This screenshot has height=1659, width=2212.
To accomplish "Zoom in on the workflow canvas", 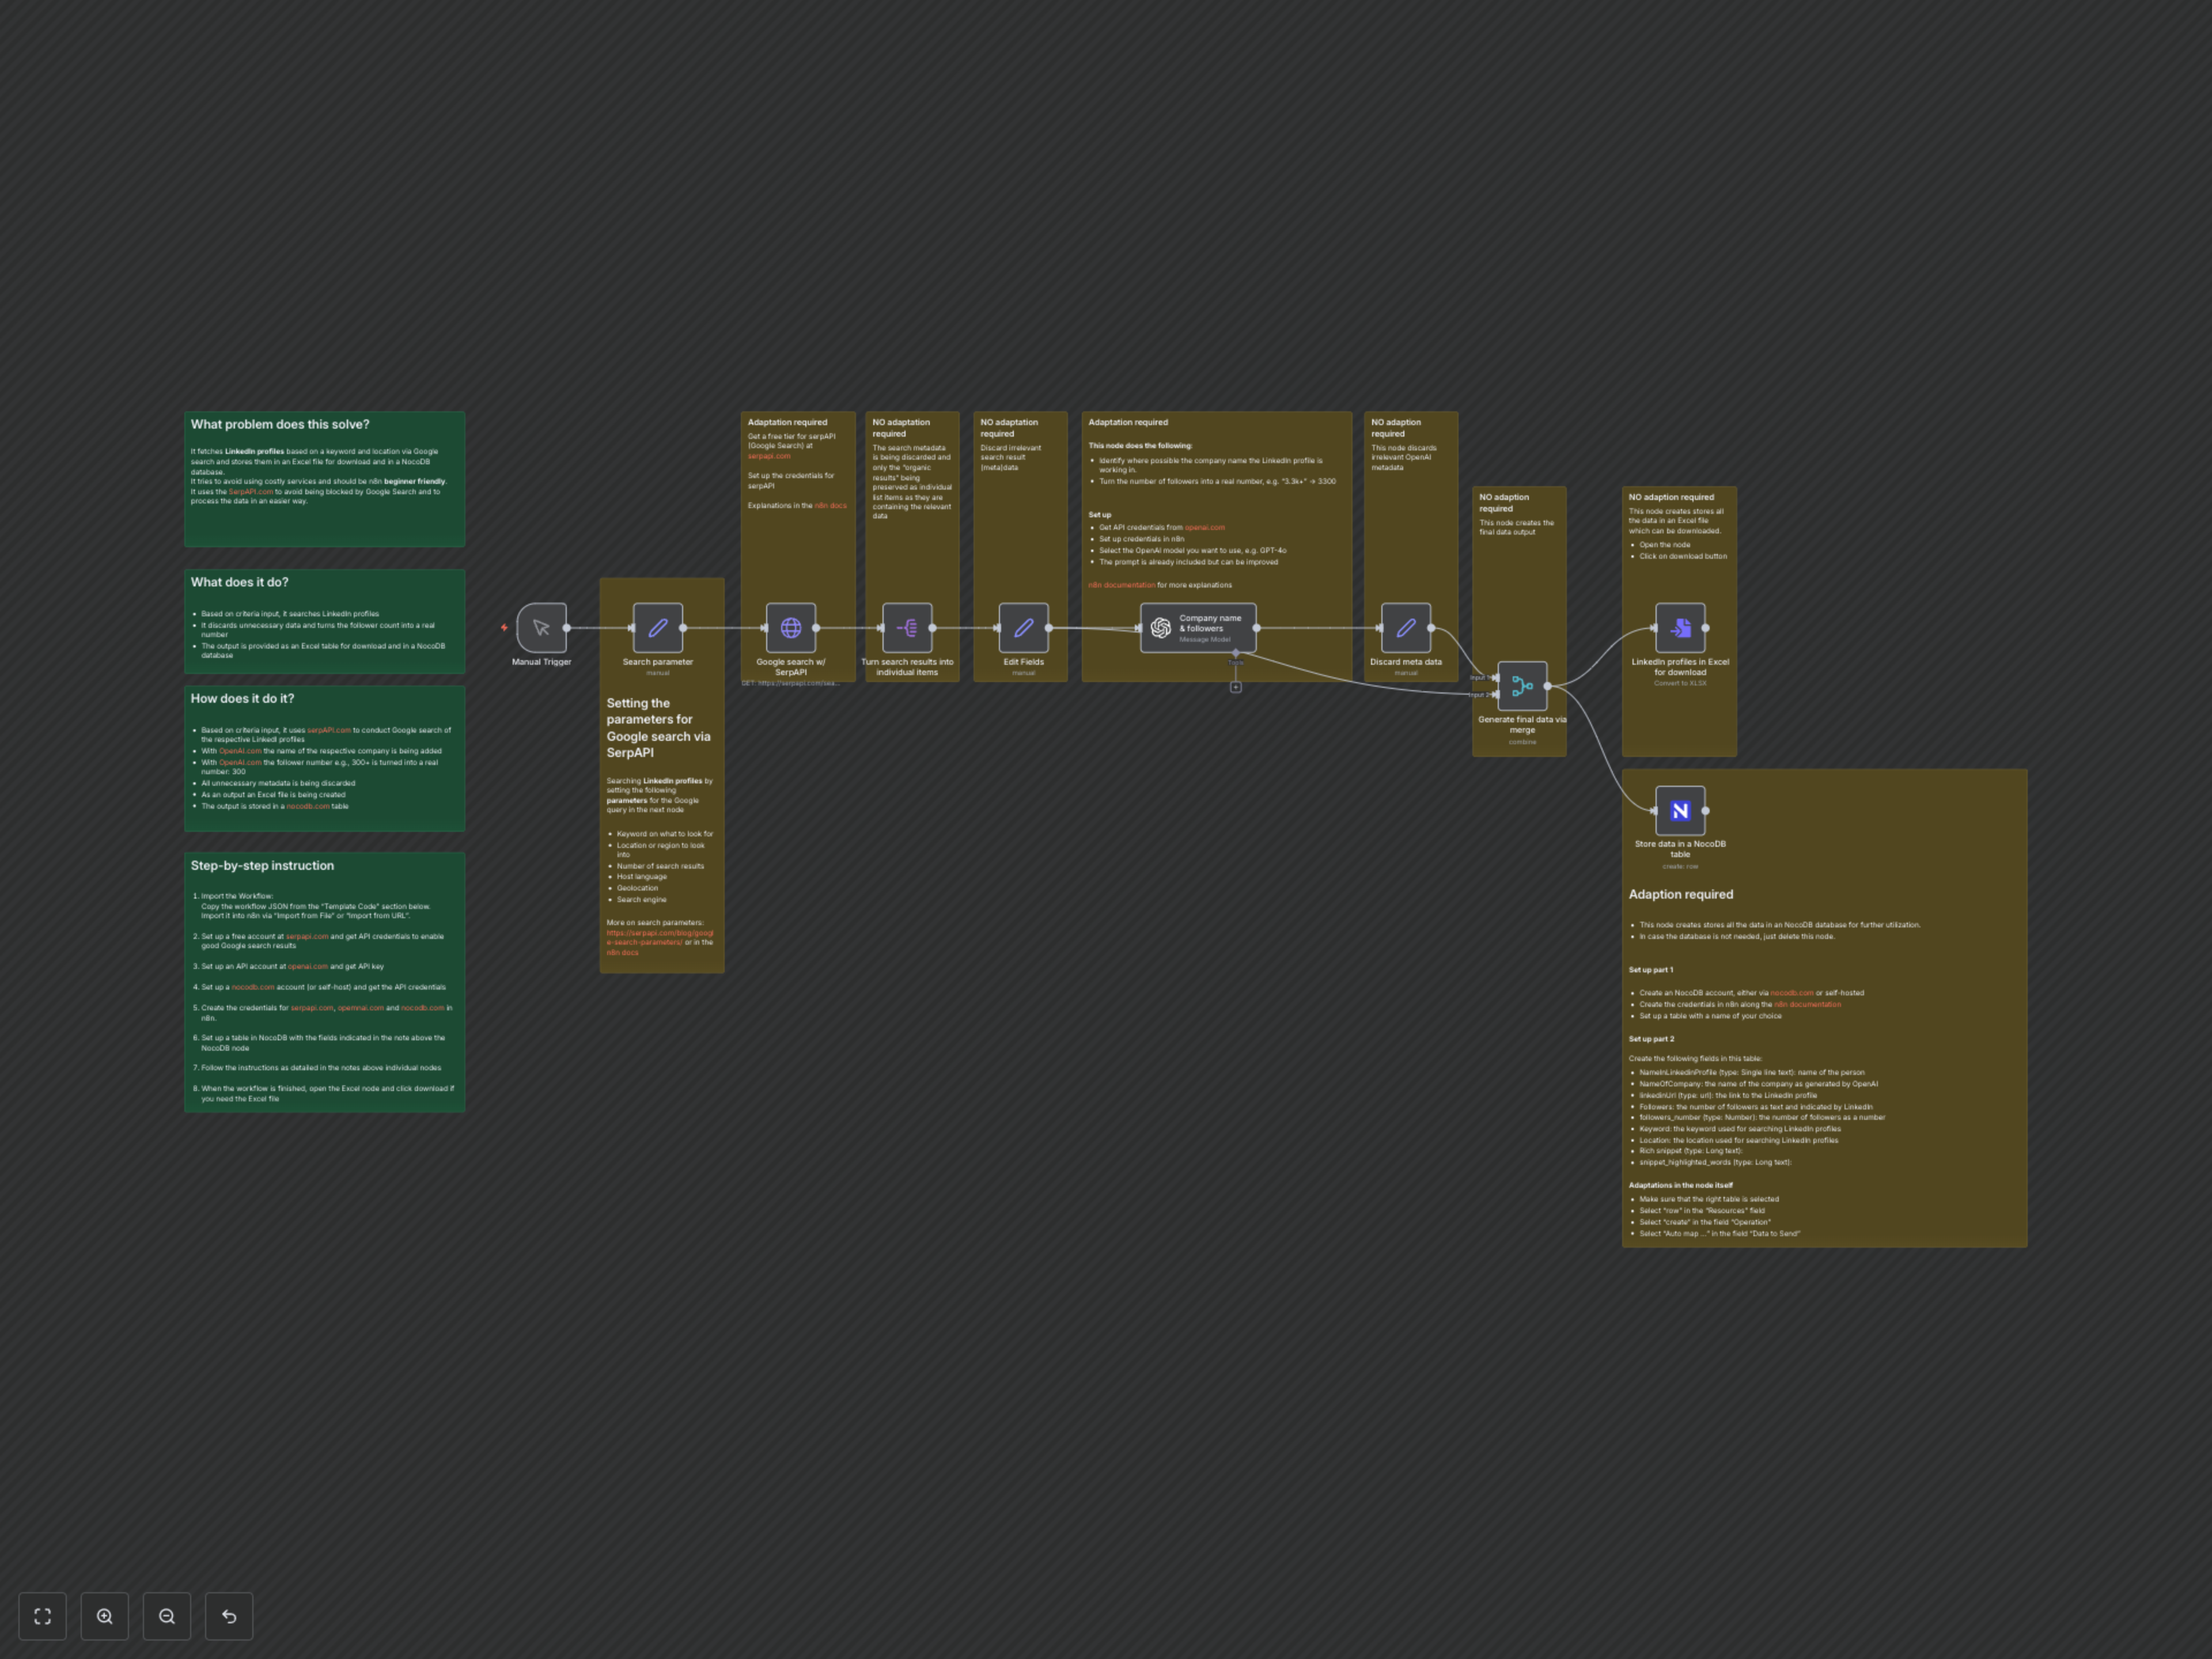I will click(105, 1616).
